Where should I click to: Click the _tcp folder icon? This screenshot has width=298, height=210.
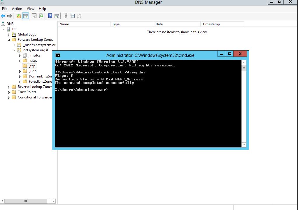(x=25, y=66)
